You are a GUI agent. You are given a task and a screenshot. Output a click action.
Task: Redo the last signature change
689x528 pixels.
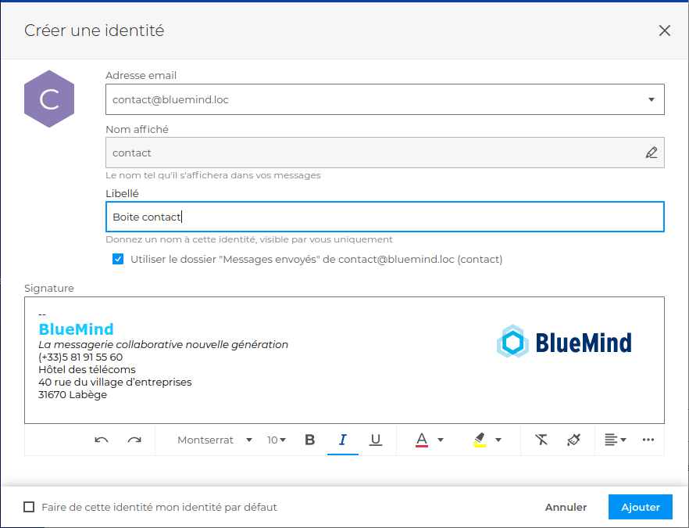click(134, 440)
